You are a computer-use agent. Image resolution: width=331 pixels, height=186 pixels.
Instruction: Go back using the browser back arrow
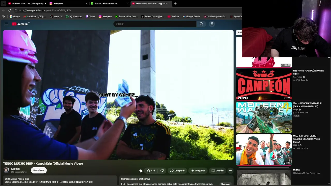(3, 10)
